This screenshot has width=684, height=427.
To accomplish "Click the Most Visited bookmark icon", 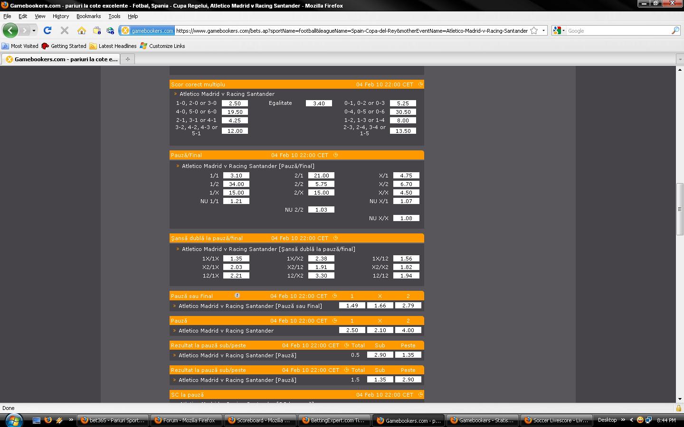I will [x=5, y=46].
